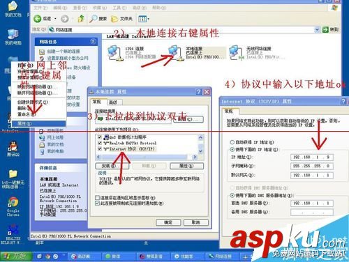Click the Forward arrow toolbar button
The image size is (349, 262).
click(x=65, y=19)
